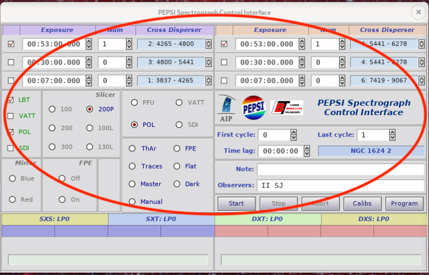Screen dimensions: 429x275
Task: Click into the Note text field
Action: [x=340, y=169]
